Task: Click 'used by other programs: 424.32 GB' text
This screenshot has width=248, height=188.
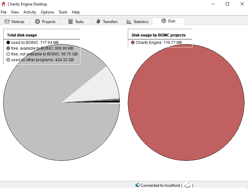Action: click(x=42, y=60)
